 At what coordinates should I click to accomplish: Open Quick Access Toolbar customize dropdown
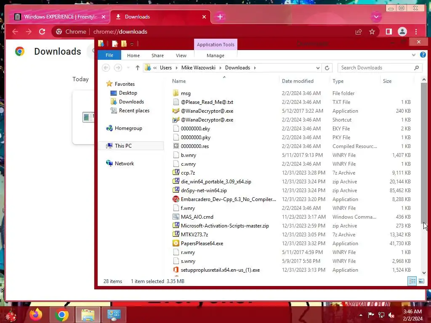click(132, 44)
